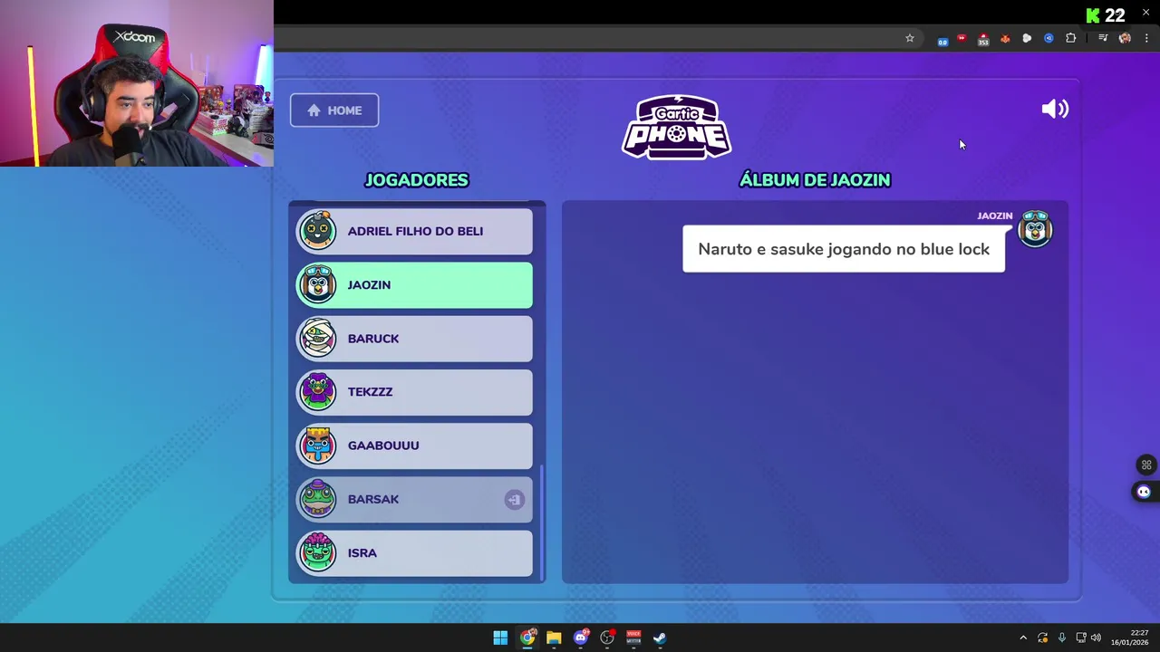Open Voicemeeter from the taskbar

(633, 638)
